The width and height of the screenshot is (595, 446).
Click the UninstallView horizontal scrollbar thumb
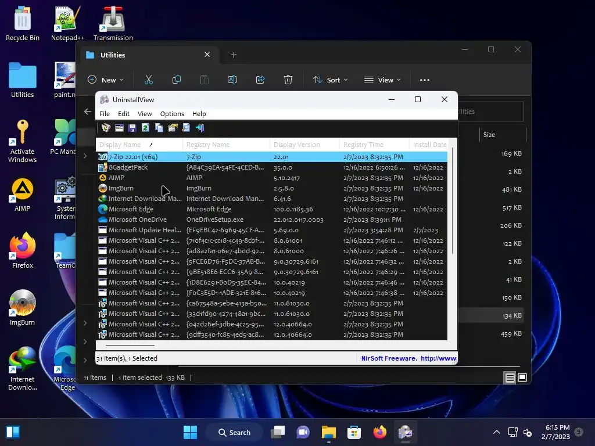pos(130,346)
